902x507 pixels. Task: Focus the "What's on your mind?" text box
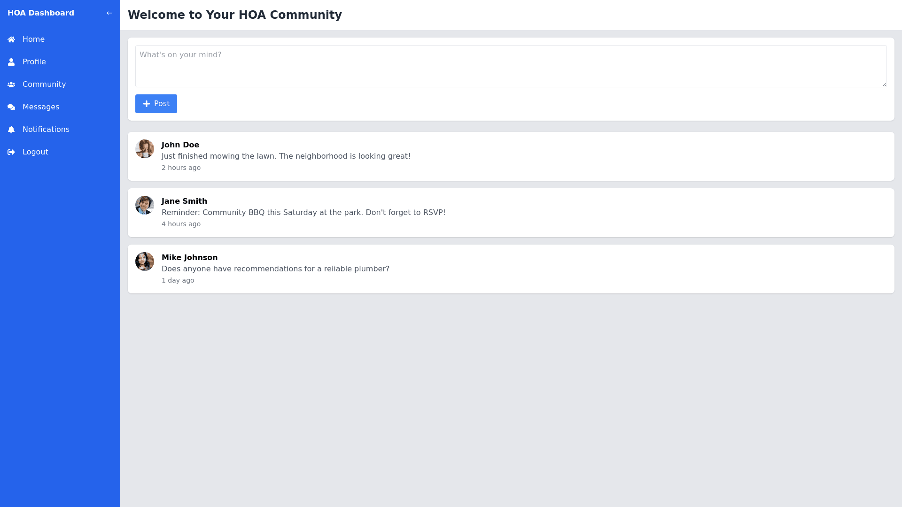(511, 66)
